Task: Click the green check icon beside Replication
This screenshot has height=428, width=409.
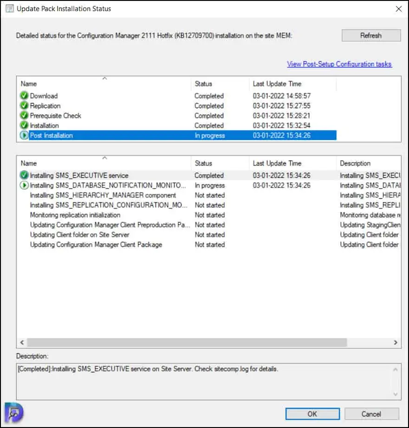Action: [24, 105]
